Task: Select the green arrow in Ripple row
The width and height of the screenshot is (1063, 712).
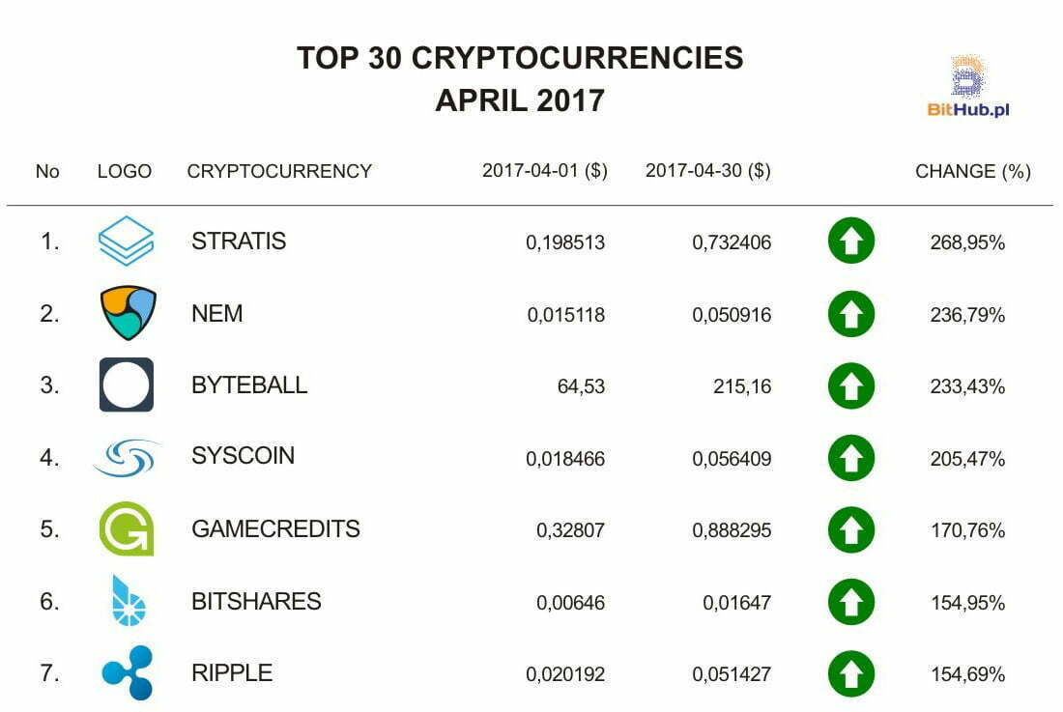Action: (x=850, y=673)
